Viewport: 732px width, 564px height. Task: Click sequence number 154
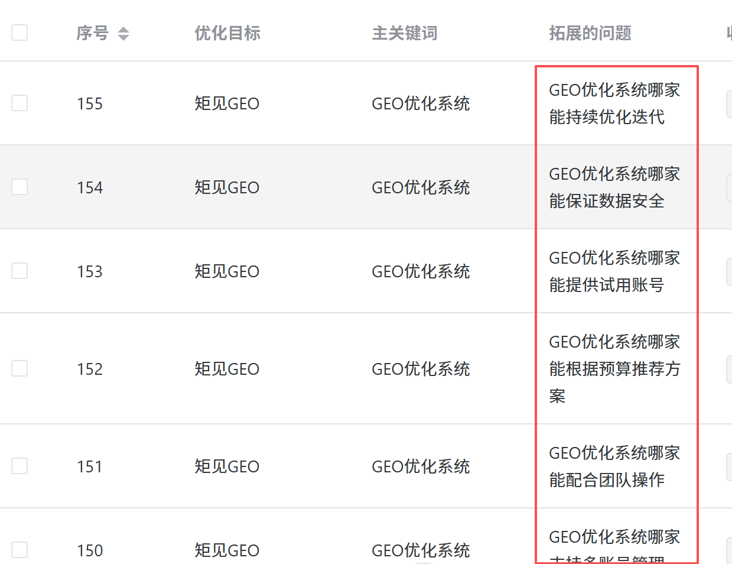90,187
